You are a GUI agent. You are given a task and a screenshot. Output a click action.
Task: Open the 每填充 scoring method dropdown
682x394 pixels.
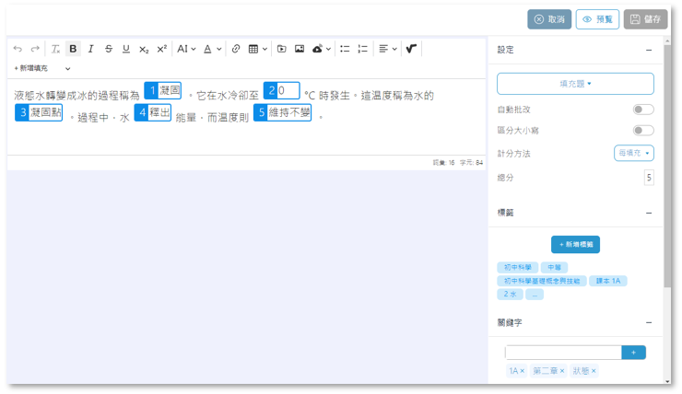point(633,153)
